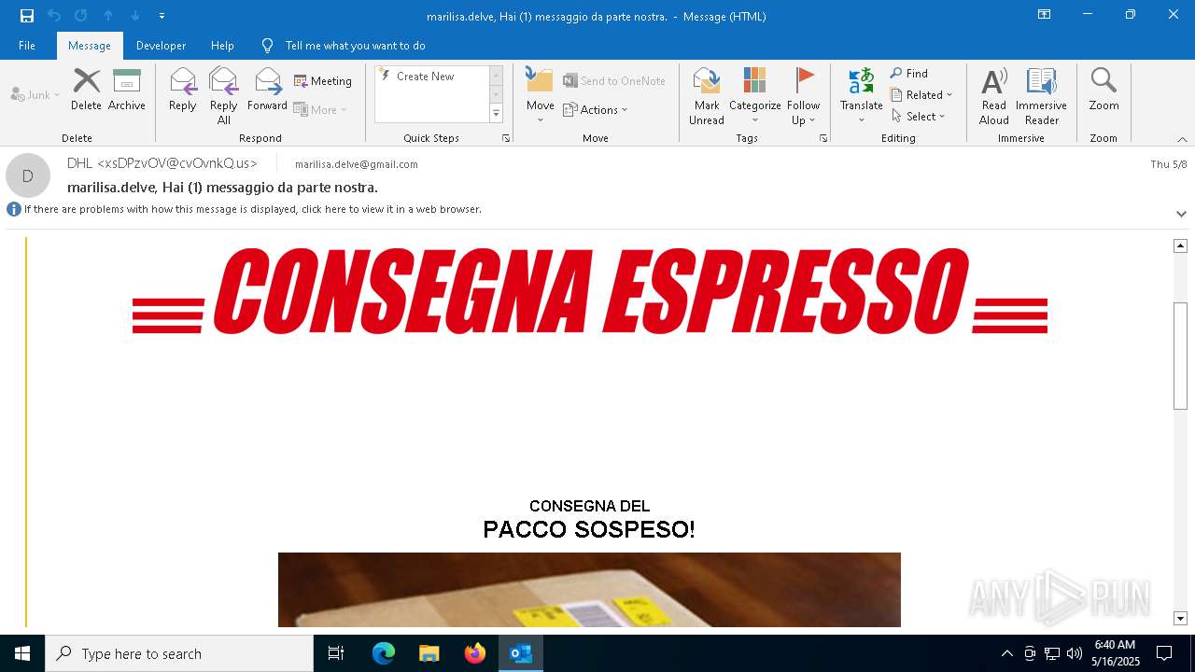Screen dimensions: 1195x672
Task: Open the More respond options dropdown
Action: tap(320, 109)
